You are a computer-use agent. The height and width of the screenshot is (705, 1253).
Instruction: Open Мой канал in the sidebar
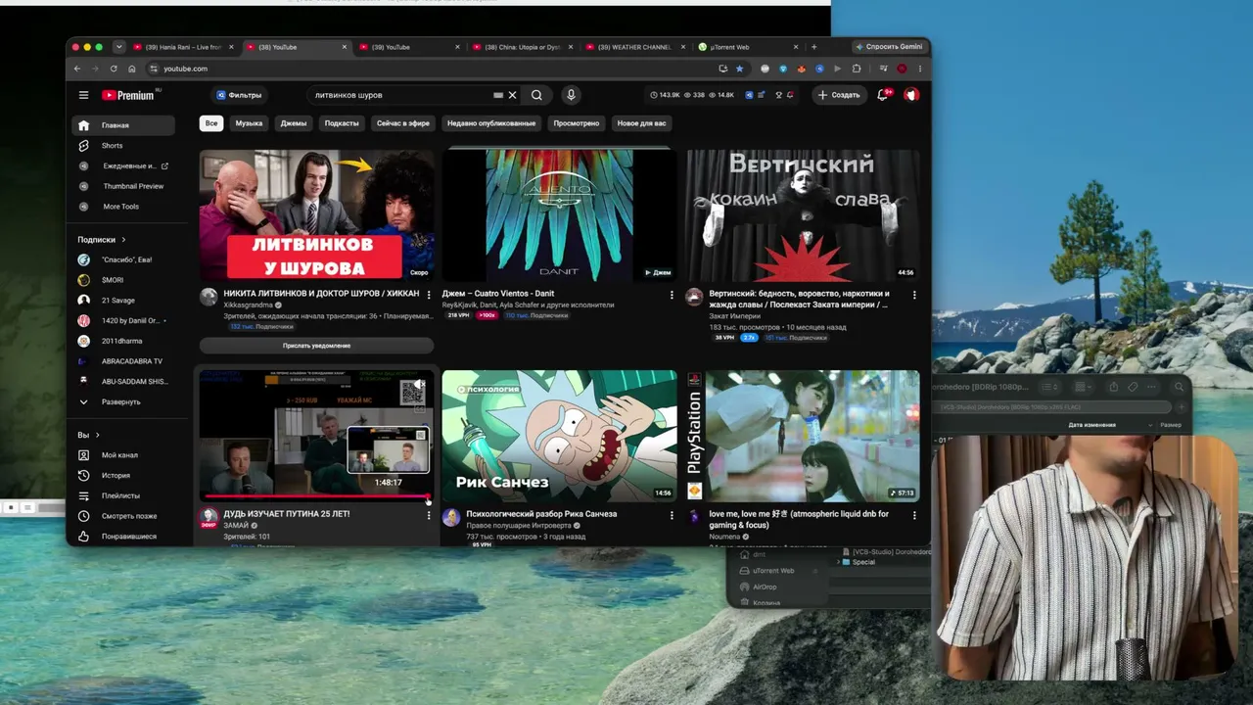[123, 455]
